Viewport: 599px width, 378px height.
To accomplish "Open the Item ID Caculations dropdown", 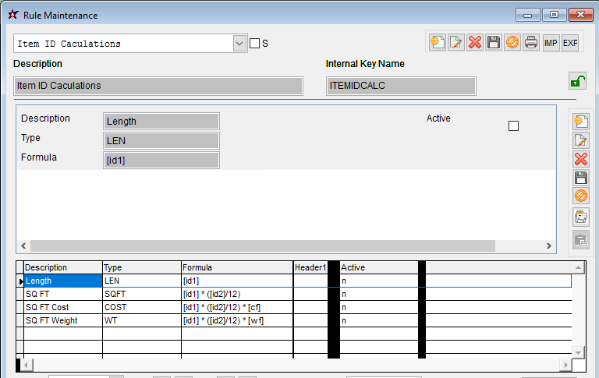I will pyautogui.click(x=240, y=44).
